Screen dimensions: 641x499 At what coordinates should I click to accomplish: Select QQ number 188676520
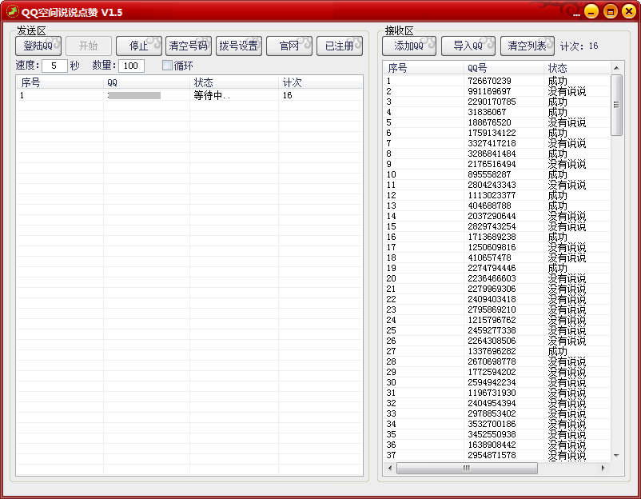coord(489,122)
